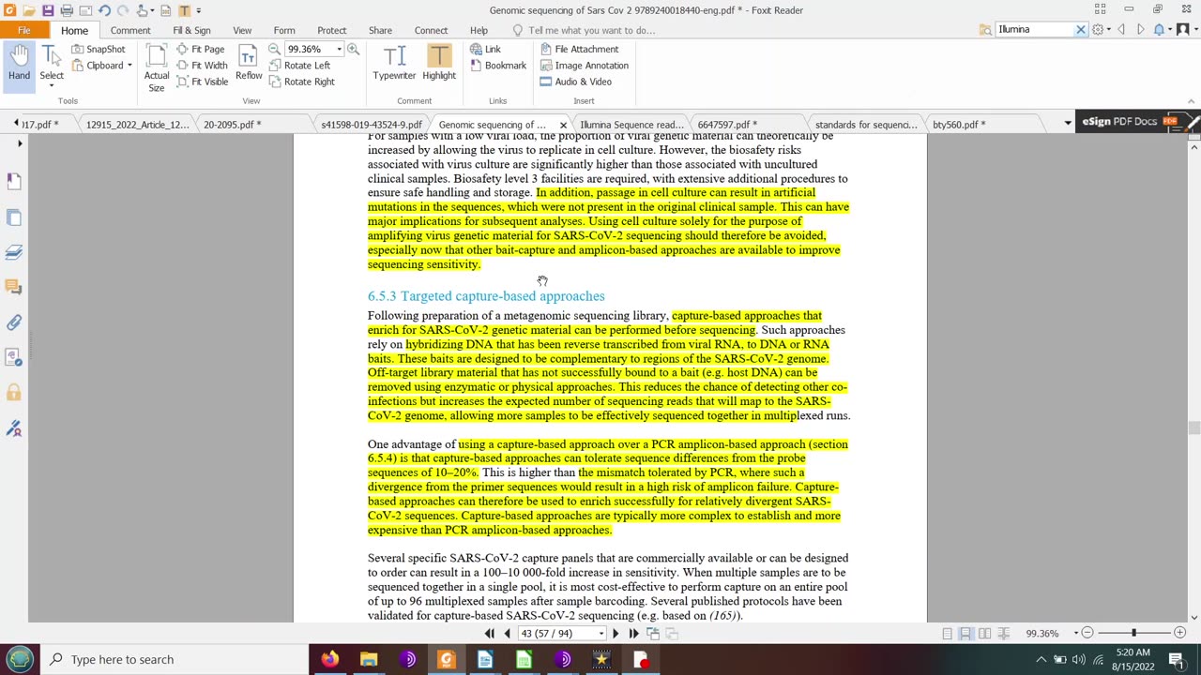1201x675 pixels.
Task: Rotate the page right
Action: point(301,82)
